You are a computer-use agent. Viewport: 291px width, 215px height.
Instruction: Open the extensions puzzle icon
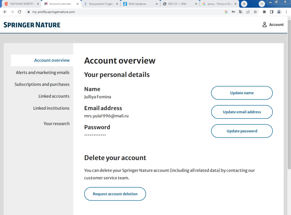coord(264,12)
